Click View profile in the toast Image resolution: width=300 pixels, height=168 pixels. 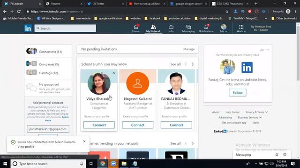(x=26, y=147)
